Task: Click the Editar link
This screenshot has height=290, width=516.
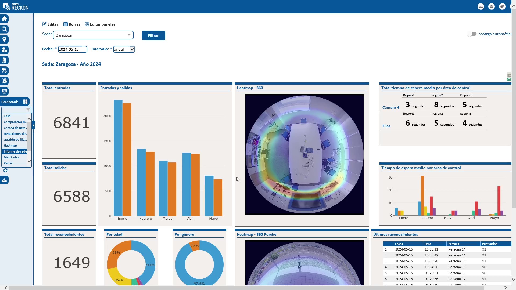Action: [x=53, y=24]
